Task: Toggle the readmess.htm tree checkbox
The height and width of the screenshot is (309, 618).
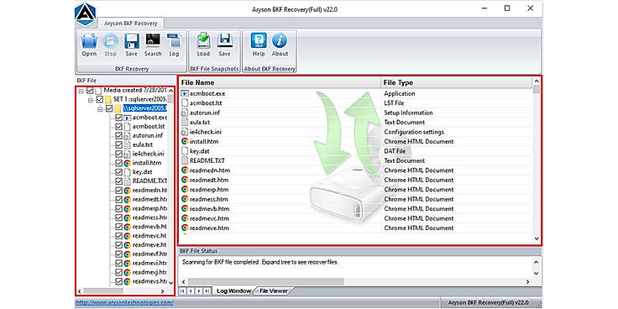Action: pyautogui.click(x=118, y=217)
